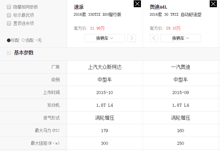Enable 标示最优项 checkbox
The height and width of the screenshot is (151, 220).
coord(9,15)
